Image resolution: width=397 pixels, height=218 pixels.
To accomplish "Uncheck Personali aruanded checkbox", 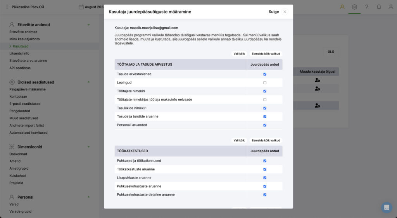I will coord(264,125).
